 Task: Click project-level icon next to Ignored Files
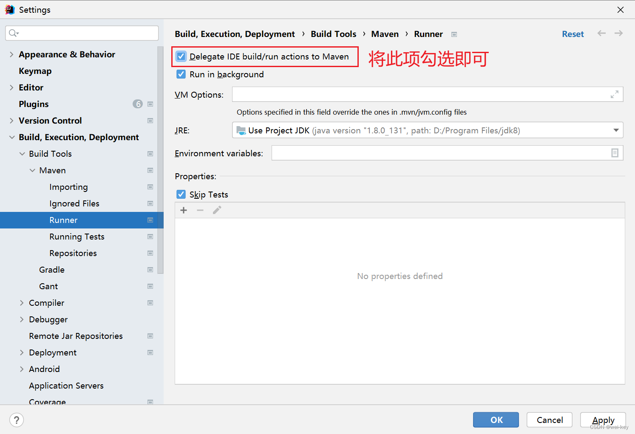150,203
